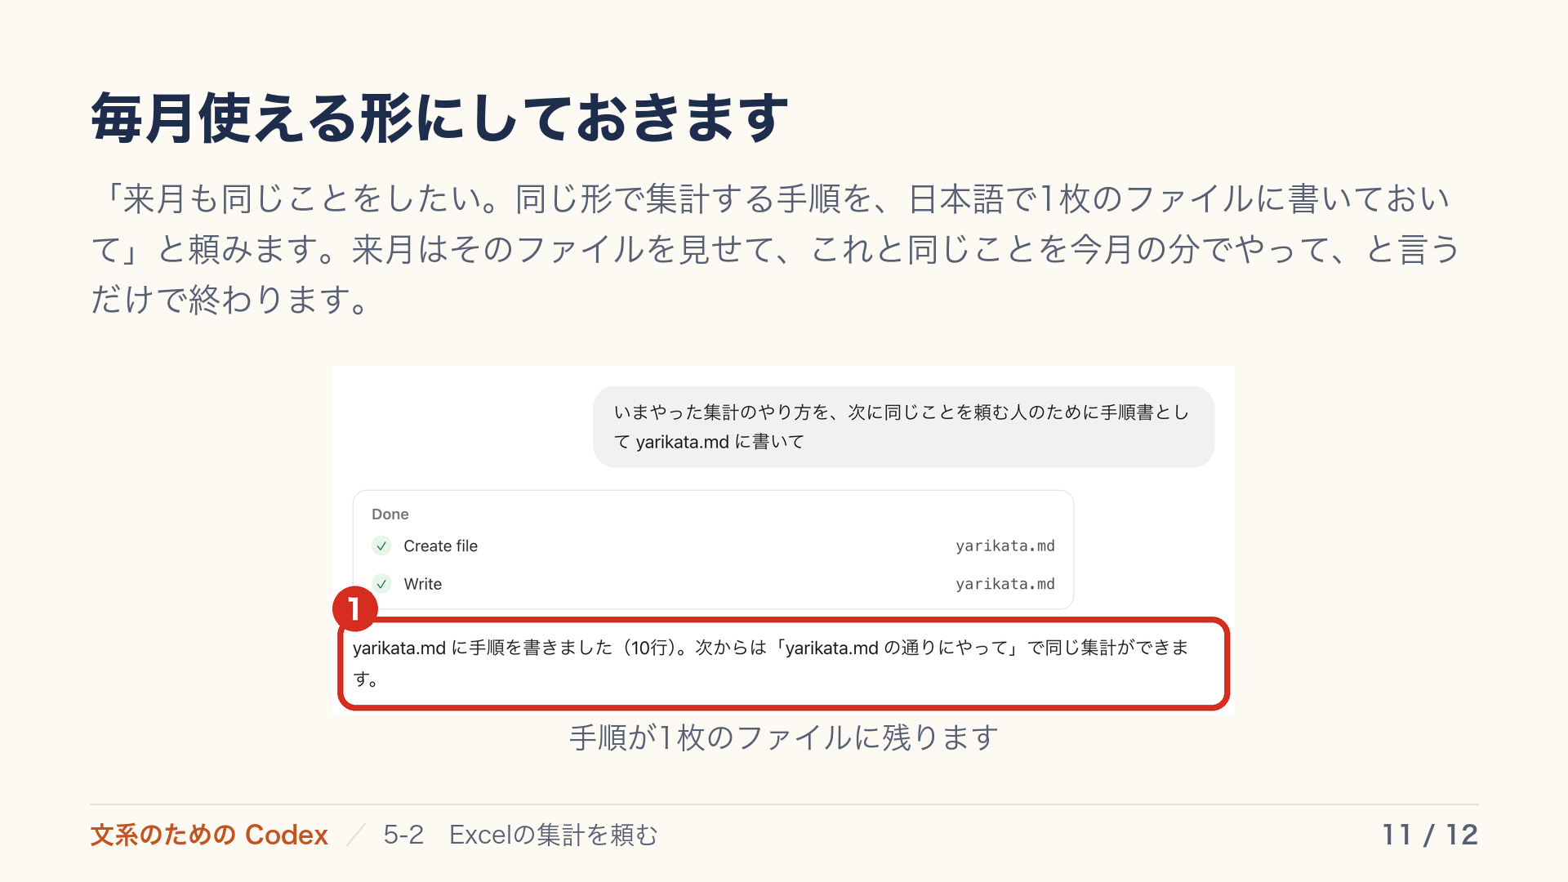Click the Done task list card
This screenshot has width=1568, height=882.
[713, 550]
